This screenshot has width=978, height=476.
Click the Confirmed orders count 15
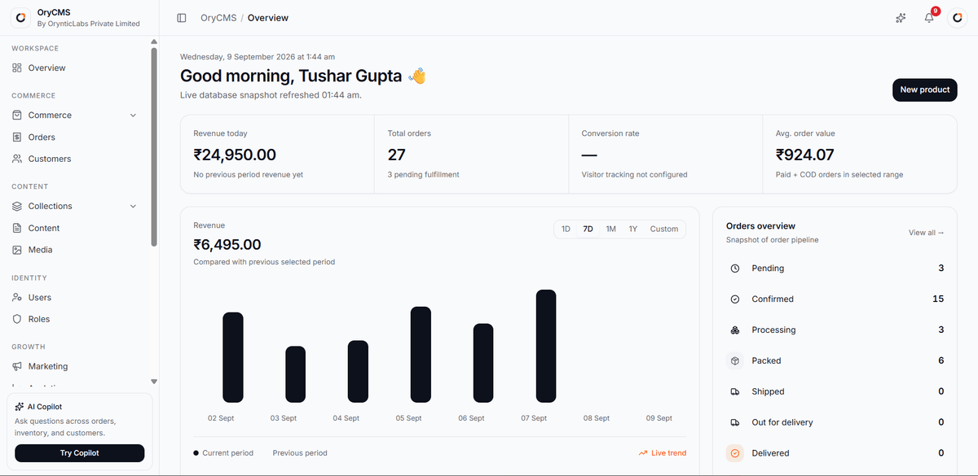(938, 299)
